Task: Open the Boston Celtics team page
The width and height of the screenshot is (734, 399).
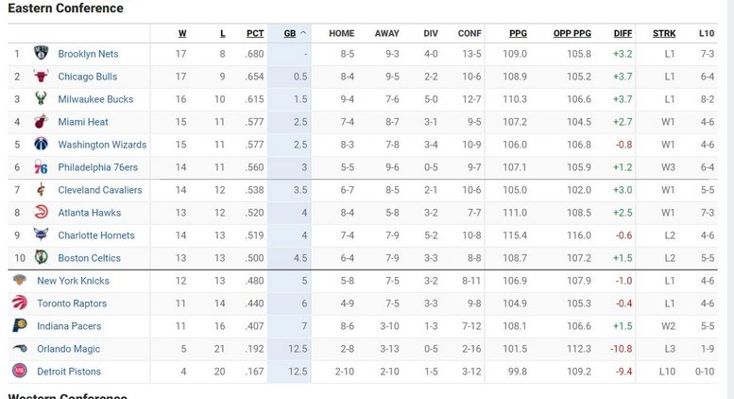Action: pos(89,258)
